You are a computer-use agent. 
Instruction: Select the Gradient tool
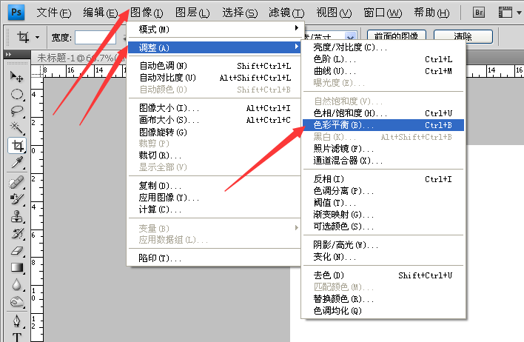click(17, 267)
